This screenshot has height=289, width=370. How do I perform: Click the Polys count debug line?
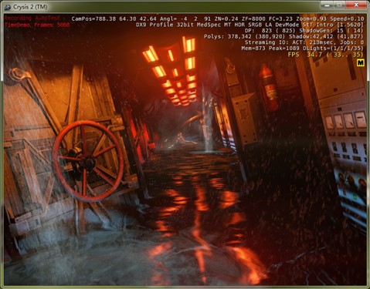[283, 36]
